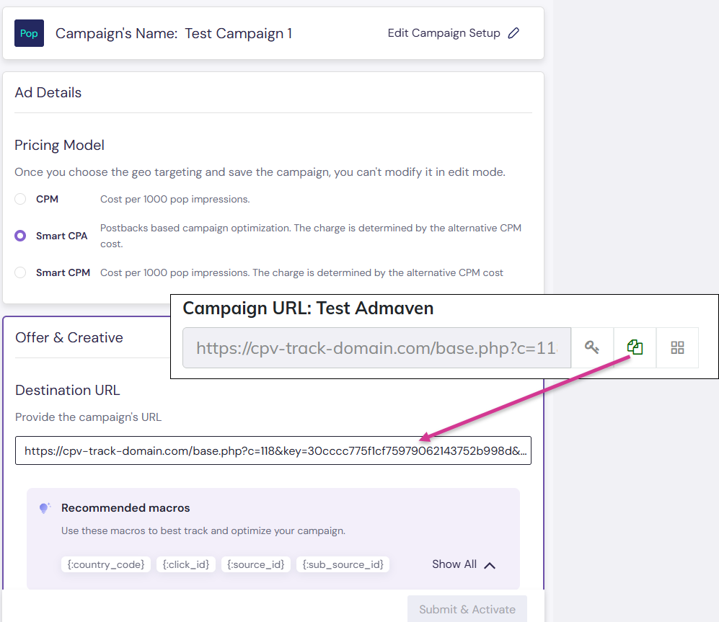This screenshot has height=622, width=719.
Task: Click the Offer & Creative section header
Action: coord(69,337)
